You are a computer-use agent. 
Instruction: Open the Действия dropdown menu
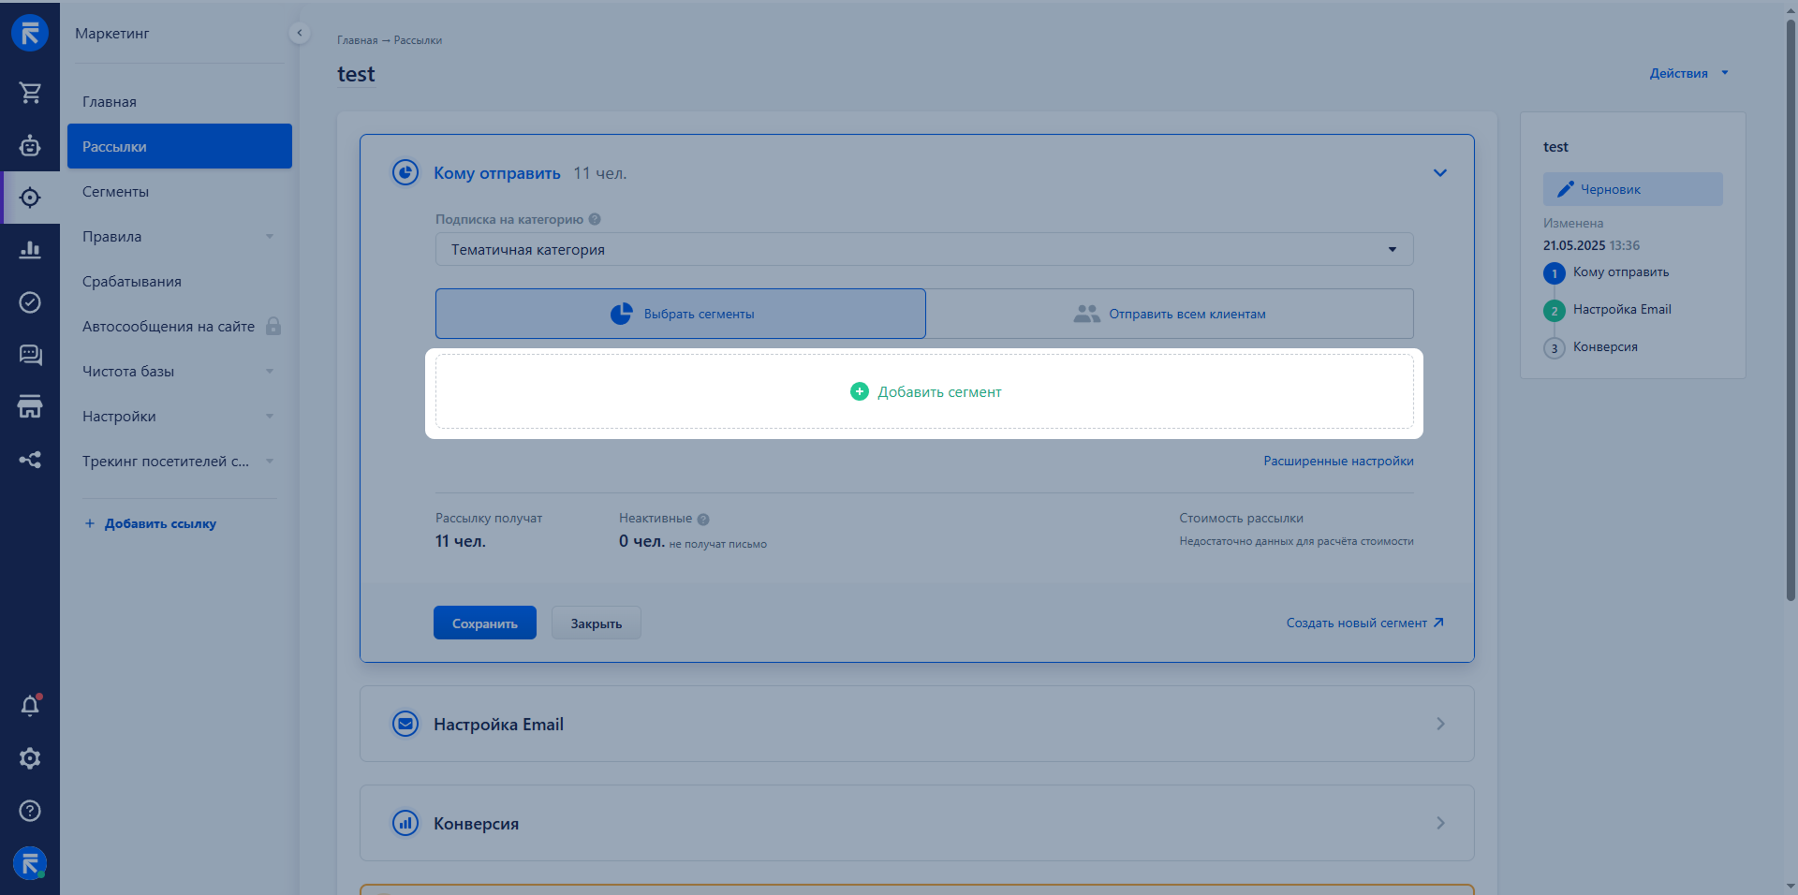click(1687, 73)
